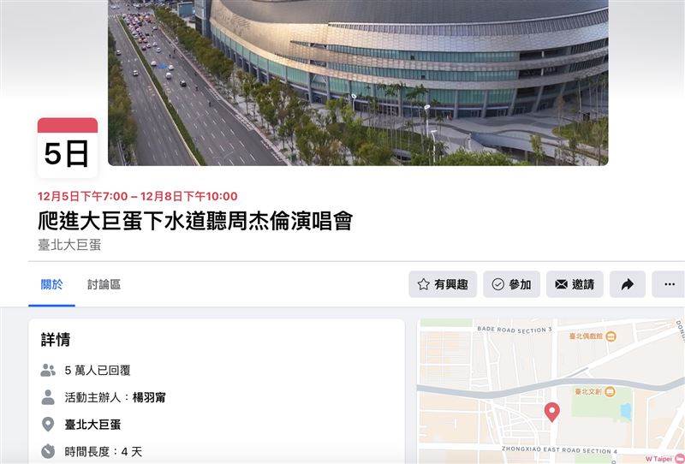Open the bold 臺北大巨蛋 location link in details
This screenshot has width=685, height=464.
pyautogui.click(x=92, y=425)
